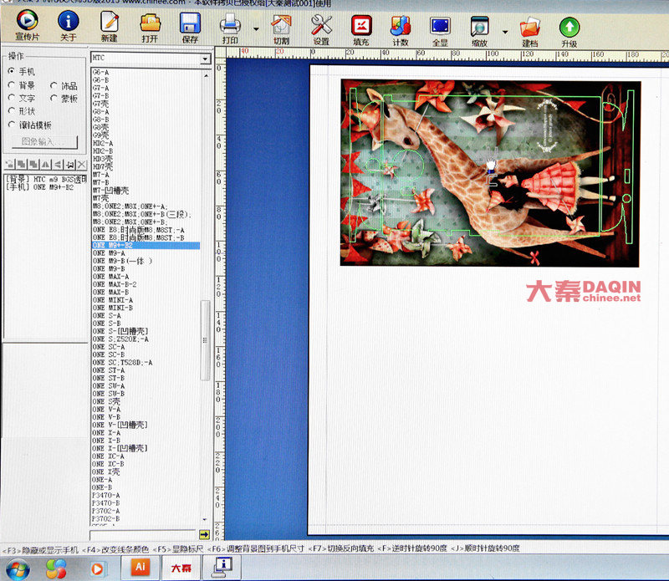Click the 打印 printer icon
The width and height of the screenshot is (669, 581).
(230, 24)
